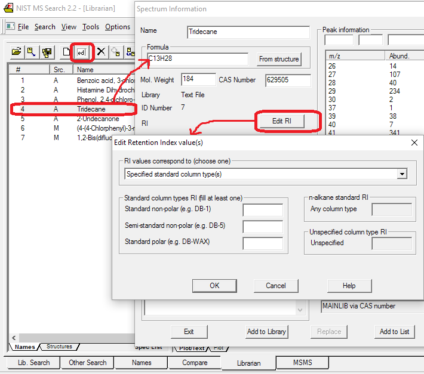This screenshot has height=374, width=424.
Task: Click the Save all spectra icon
Action: click(47, 51)
